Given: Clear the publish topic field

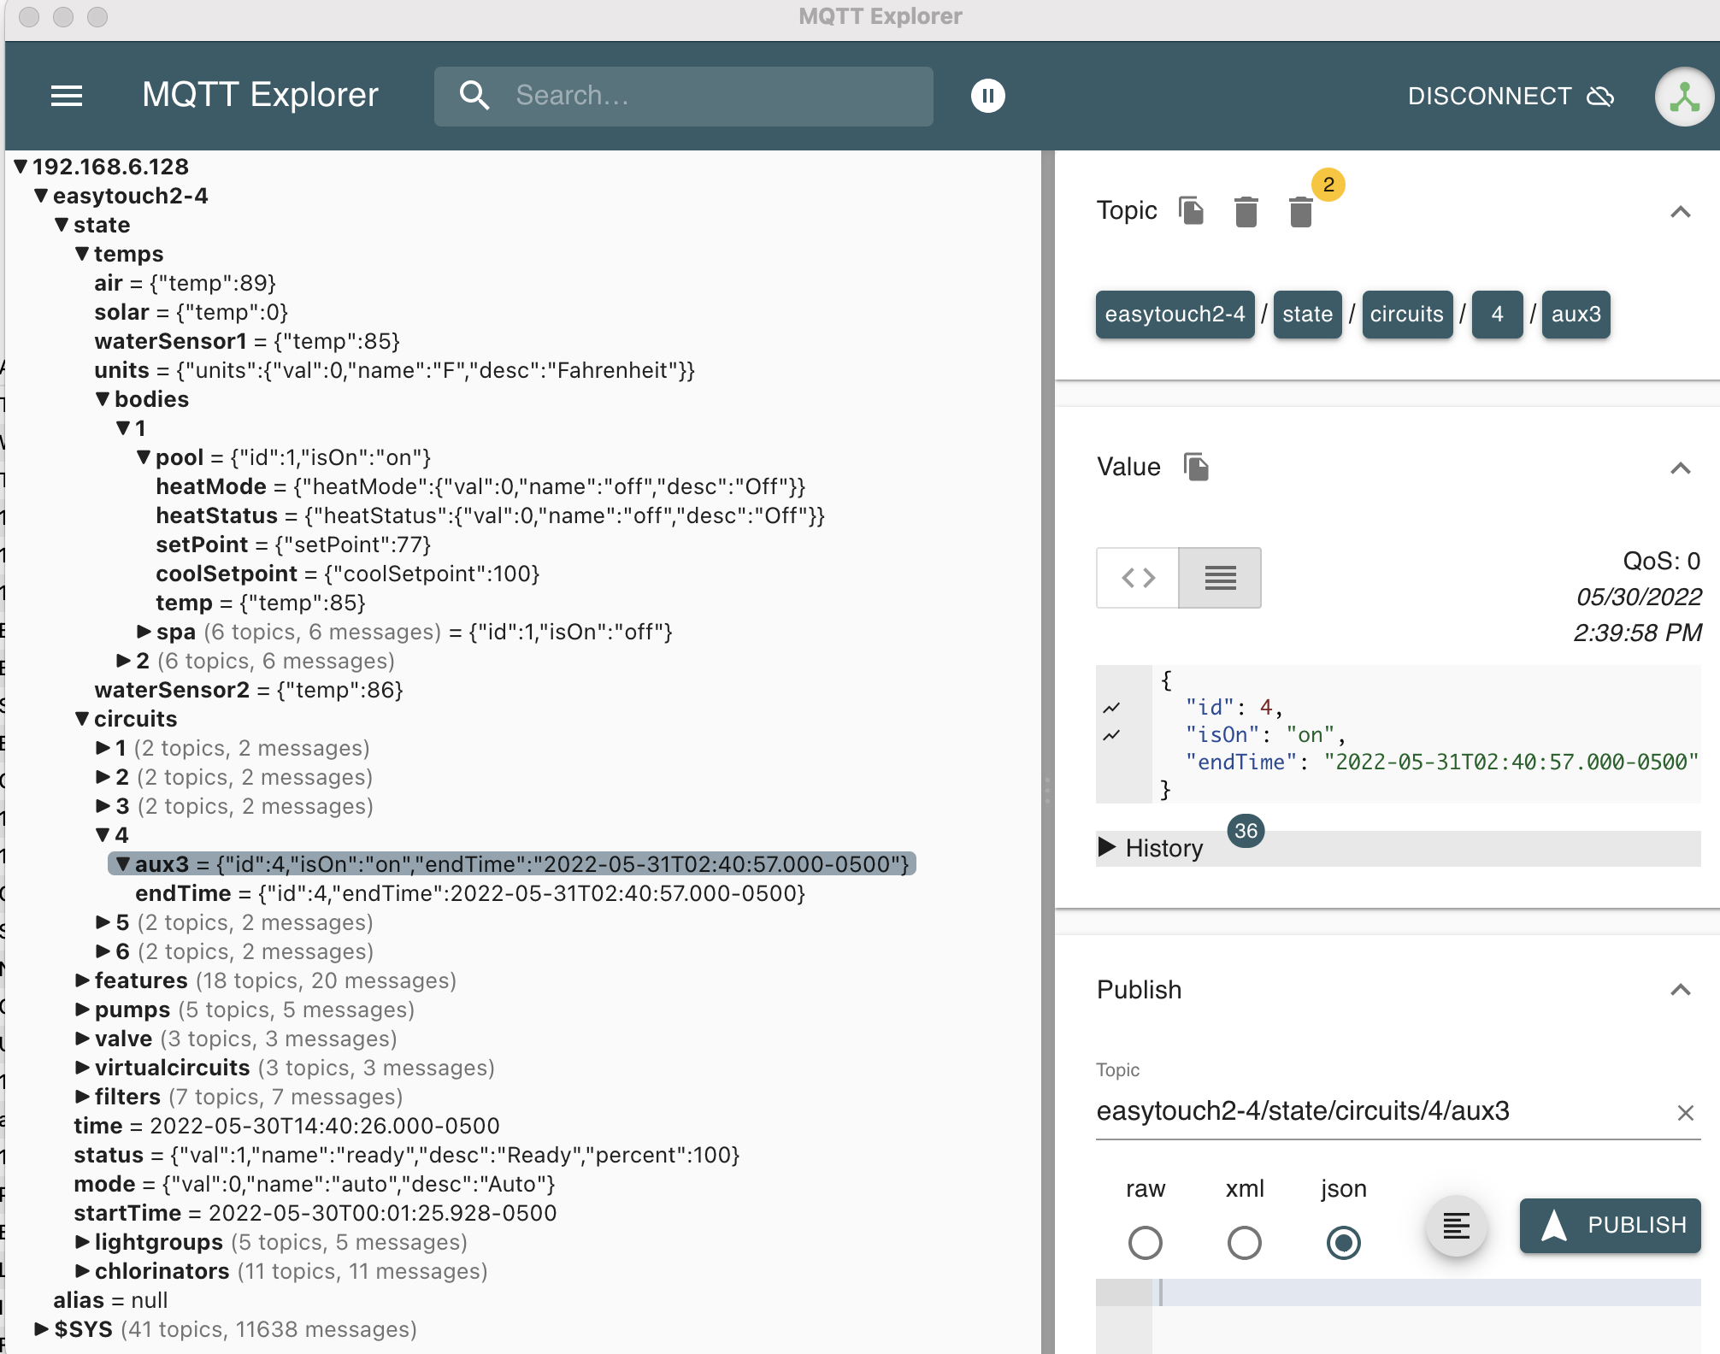Looking at the screenshot, I should pyautogui.click(x=1685, y=1112).
